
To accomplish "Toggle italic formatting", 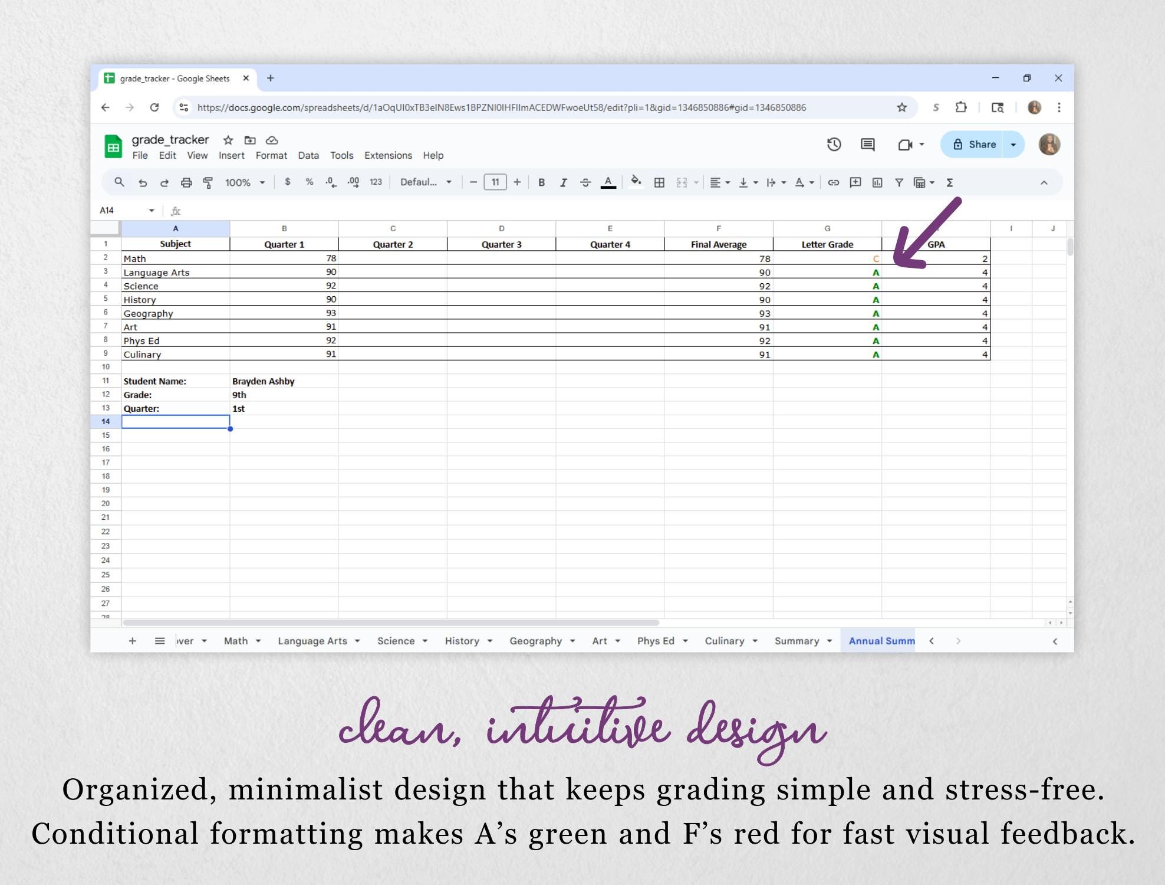I will (x=563, y=183).
